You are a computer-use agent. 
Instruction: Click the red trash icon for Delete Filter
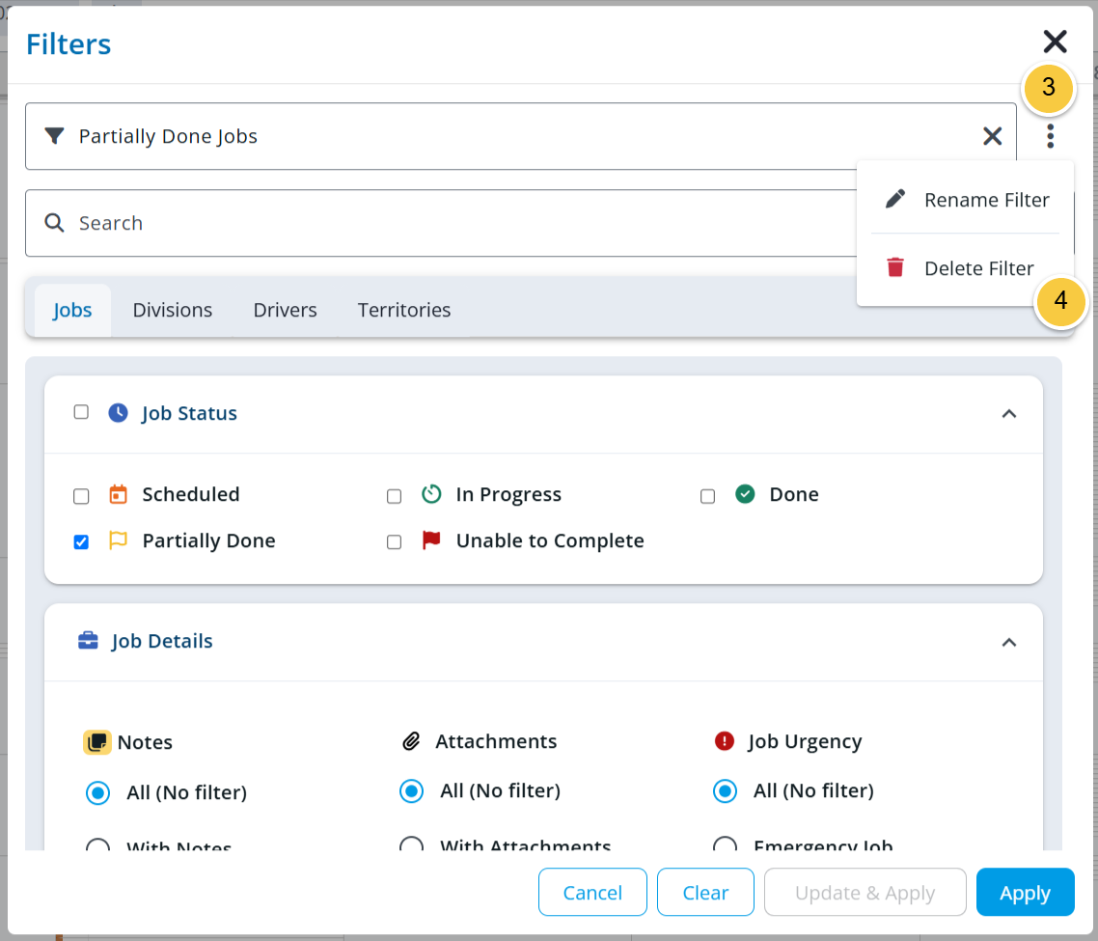coord(895,267)
